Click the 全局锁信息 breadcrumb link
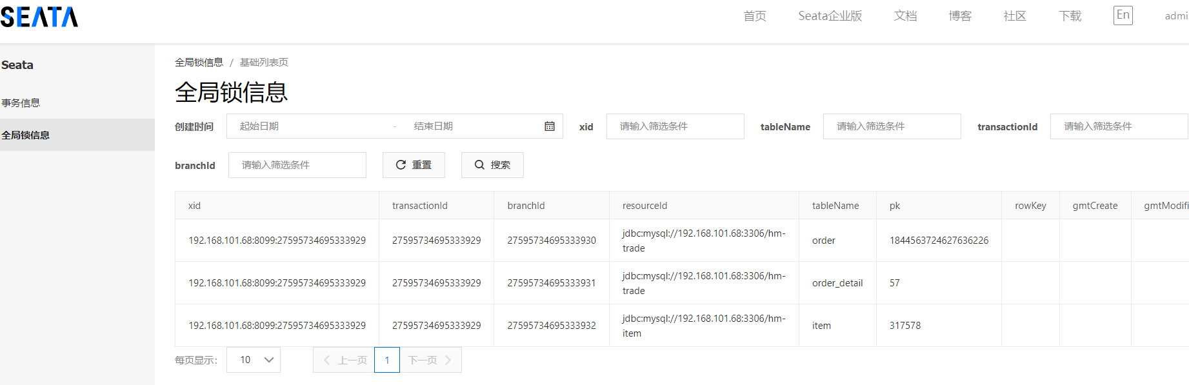Image resolution: width=1189 pixels, height=385 pixels. click(x=199, y=63)
